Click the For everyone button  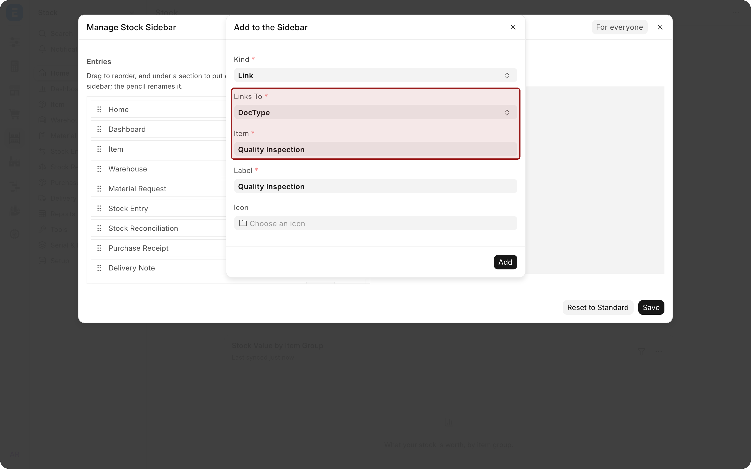619,27
